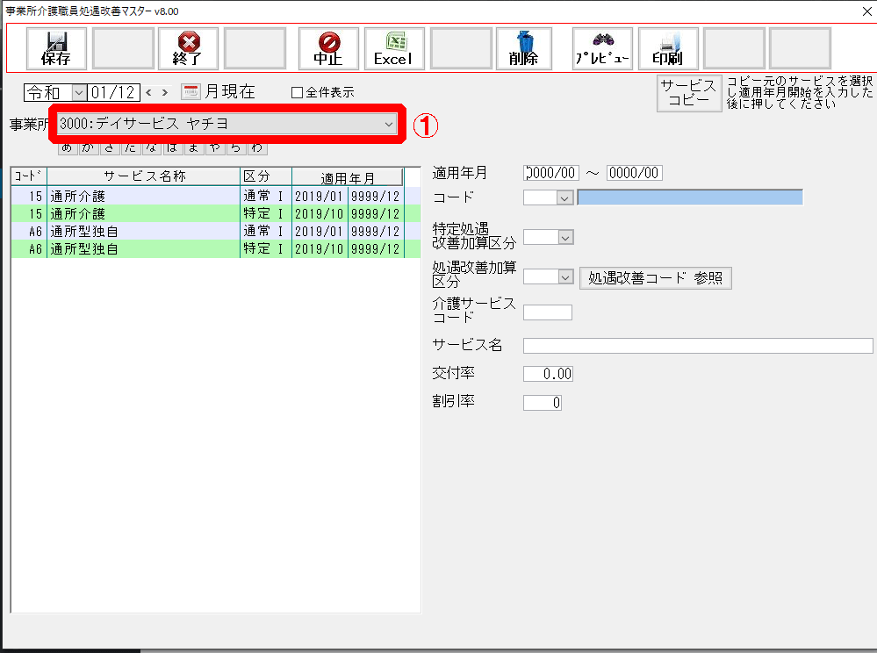
Task: Go to previous month with left arrow
Action: [x=149, y=92]
